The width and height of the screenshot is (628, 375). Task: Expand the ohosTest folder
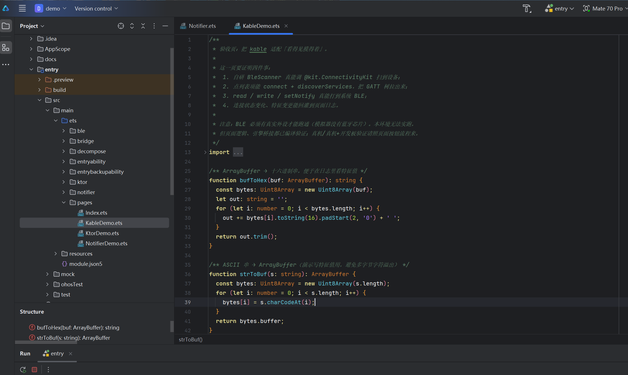coord(47,284)
